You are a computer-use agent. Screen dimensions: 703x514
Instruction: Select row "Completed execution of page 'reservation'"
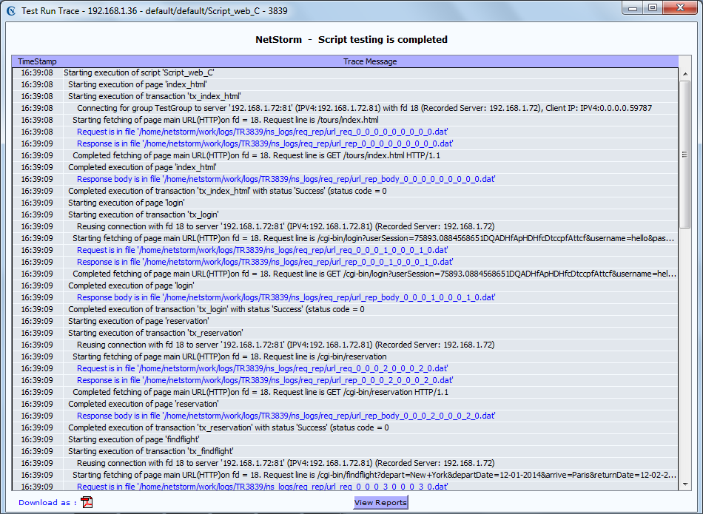pos(346,404)
